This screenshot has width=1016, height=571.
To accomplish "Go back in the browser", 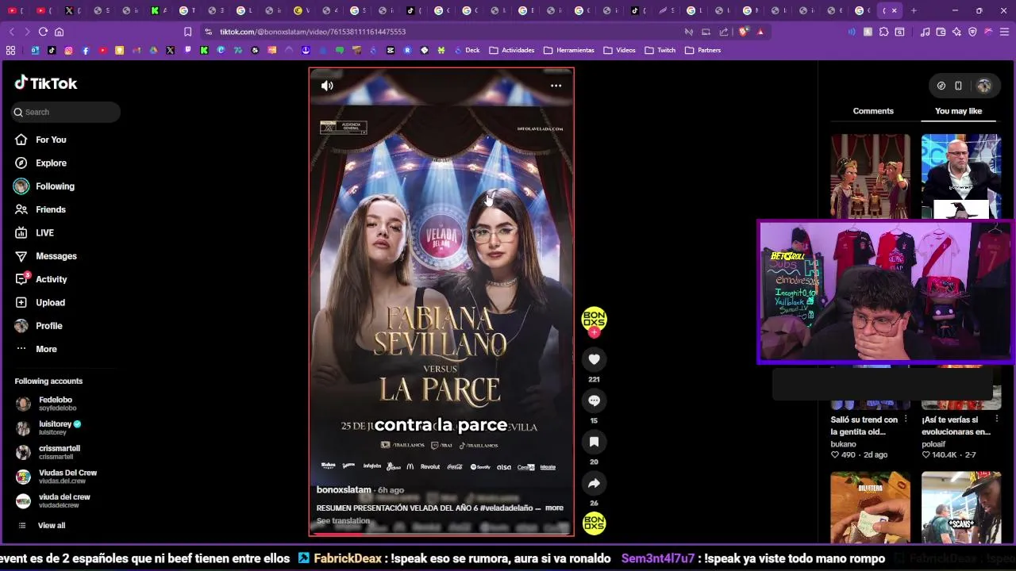I will click(x=12, y=32).
